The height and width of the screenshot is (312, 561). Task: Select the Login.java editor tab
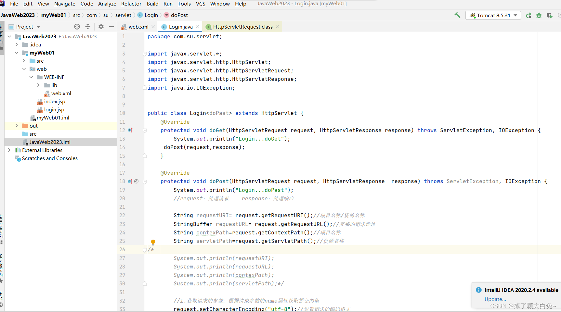click(x=181, y=27)
